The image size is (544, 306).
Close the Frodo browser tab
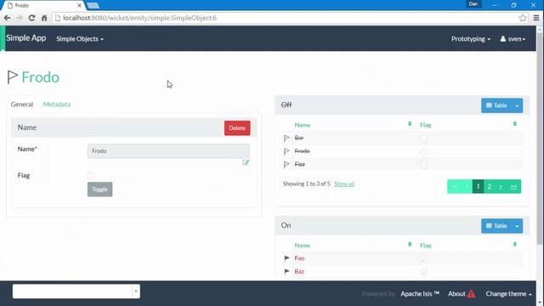79,6
